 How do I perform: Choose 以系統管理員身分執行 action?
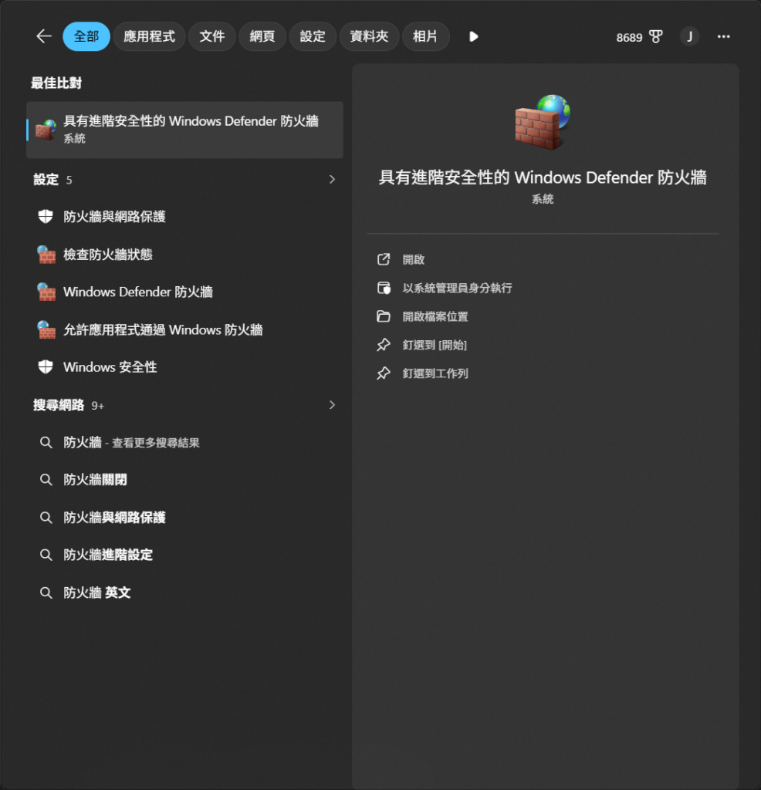point(457,289)
